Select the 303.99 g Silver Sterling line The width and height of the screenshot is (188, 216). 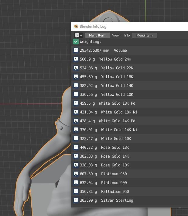tap(130, 200)
